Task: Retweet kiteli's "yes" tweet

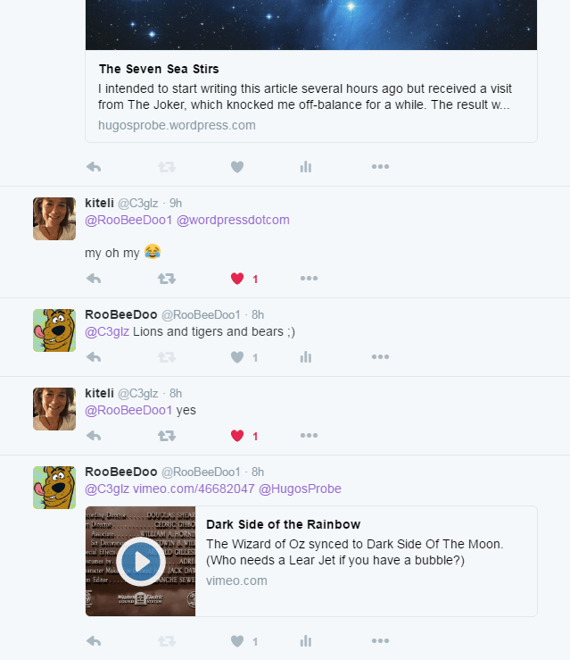Action: (x=167, y=436)
